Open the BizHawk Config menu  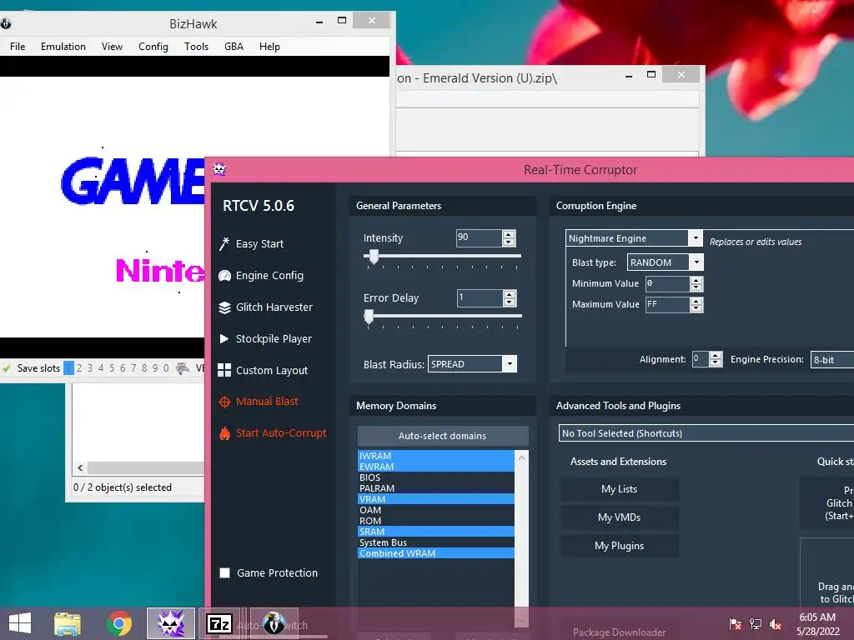pos(153,47)
